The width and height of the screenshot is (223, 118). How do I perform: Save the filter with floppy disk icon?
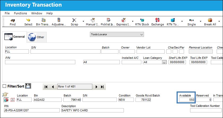click(x=28, y=86)
